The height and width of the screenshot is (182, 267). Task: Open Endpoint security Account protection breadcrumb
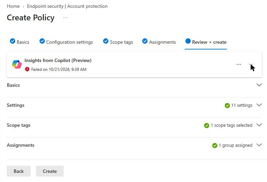click(67, 6)
